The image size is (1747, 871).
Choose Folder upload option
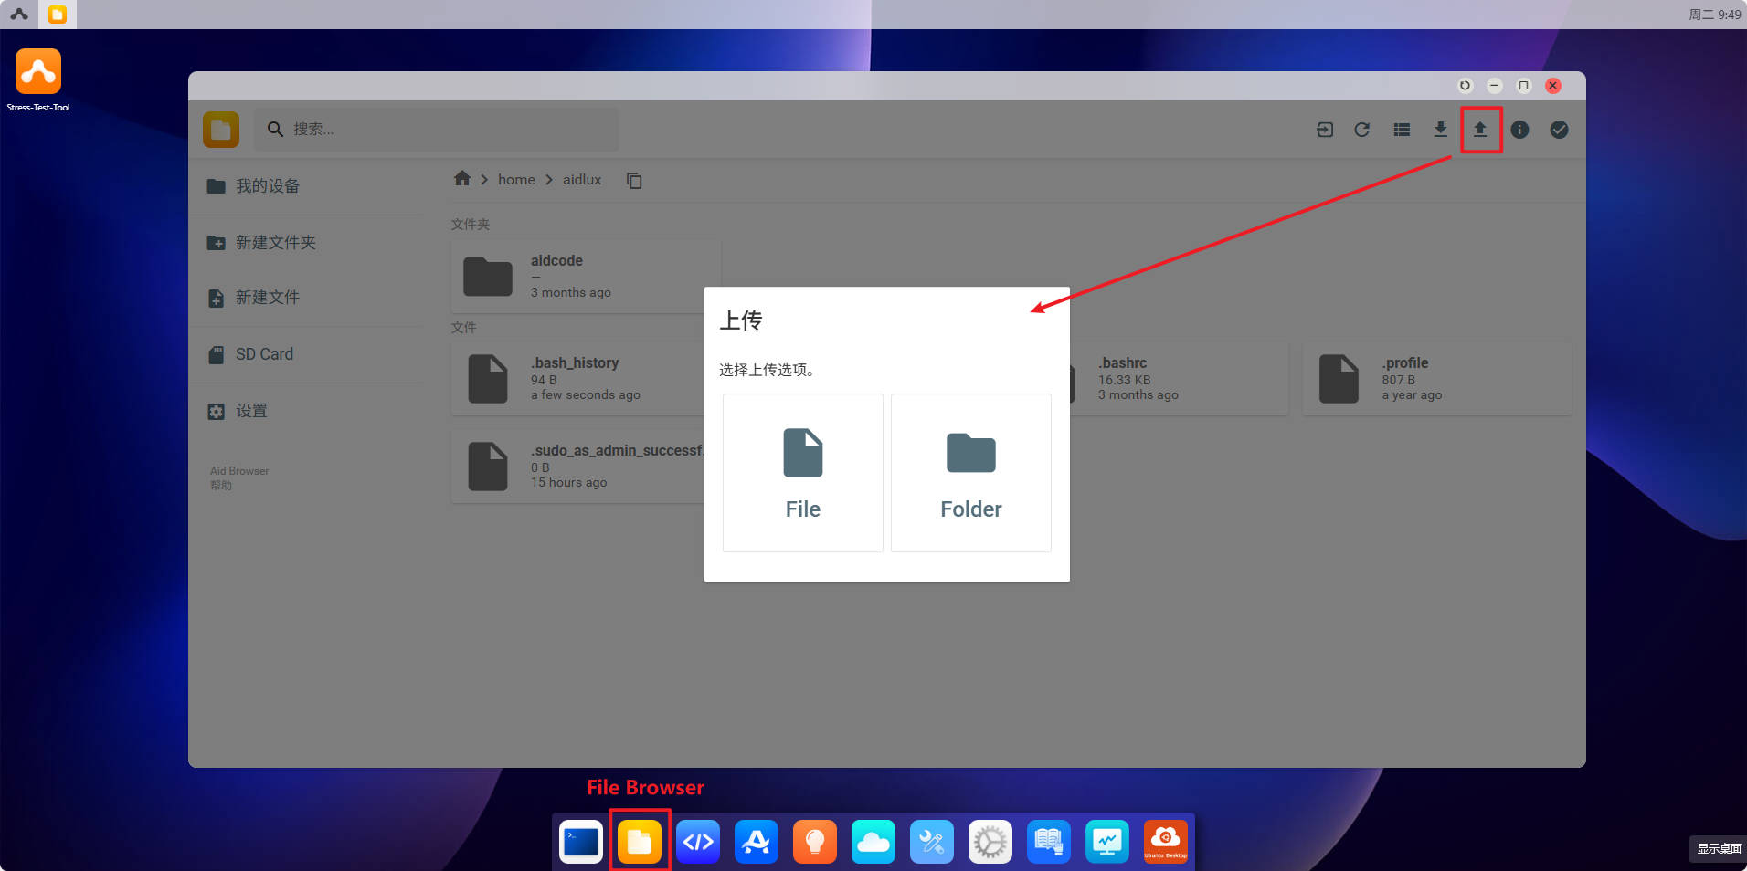[x=970, y=473]
